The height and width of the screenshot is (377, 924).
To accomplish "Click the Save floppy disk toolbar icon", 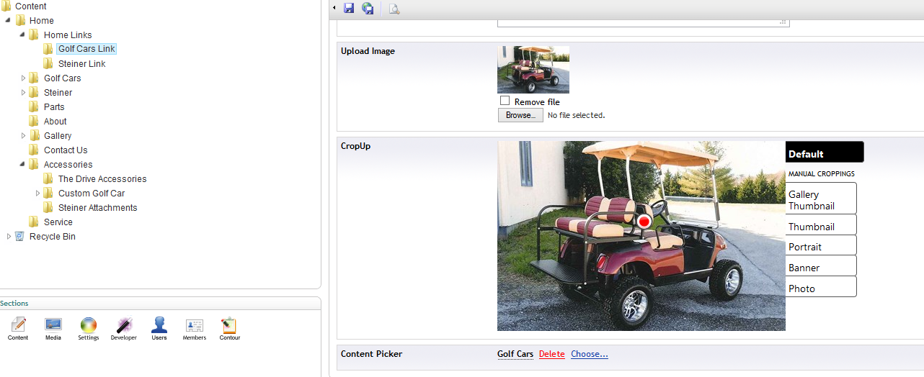I will pyautogui.click(x=349, y=9).
